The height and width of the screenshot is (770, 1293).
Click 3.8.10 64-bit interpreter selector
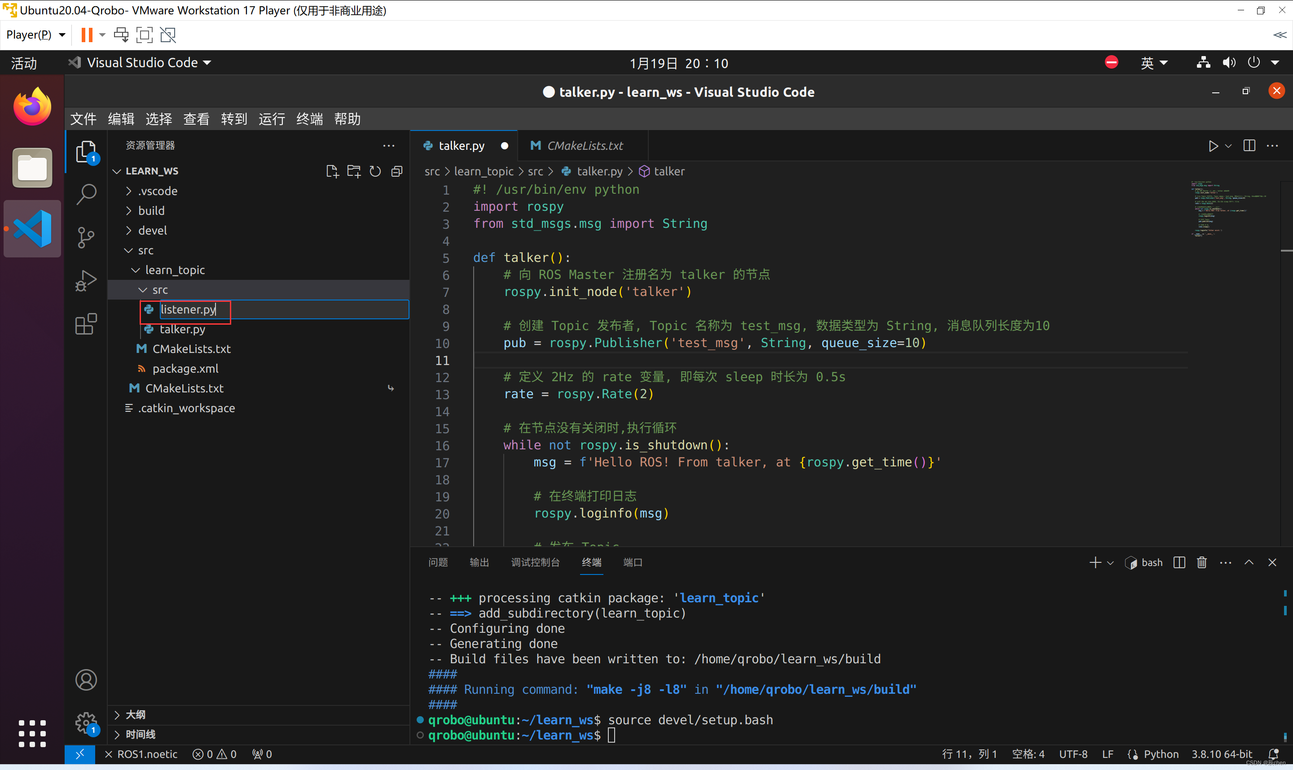[1221, 754]
